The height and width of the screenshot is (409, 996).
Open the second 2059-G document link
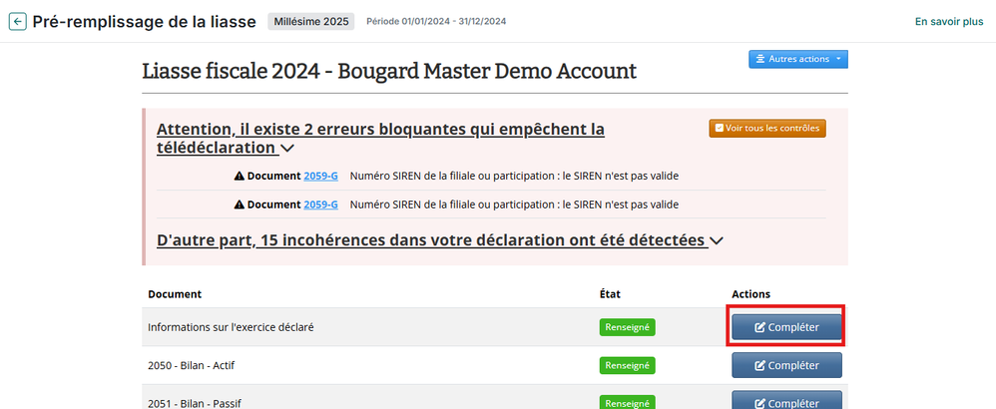[x=320, y=204]
